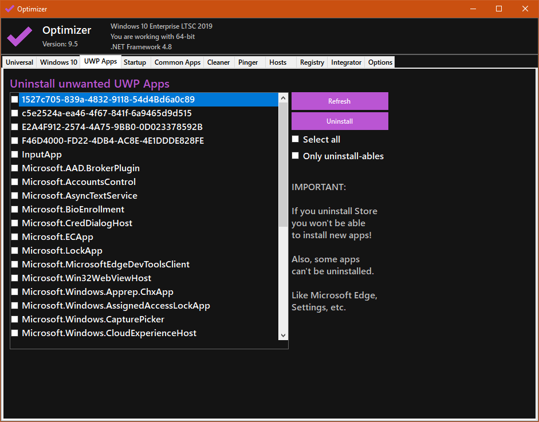Switch to the Options tab
This screenshot has height=422, width=539.
tap(380, 62)
